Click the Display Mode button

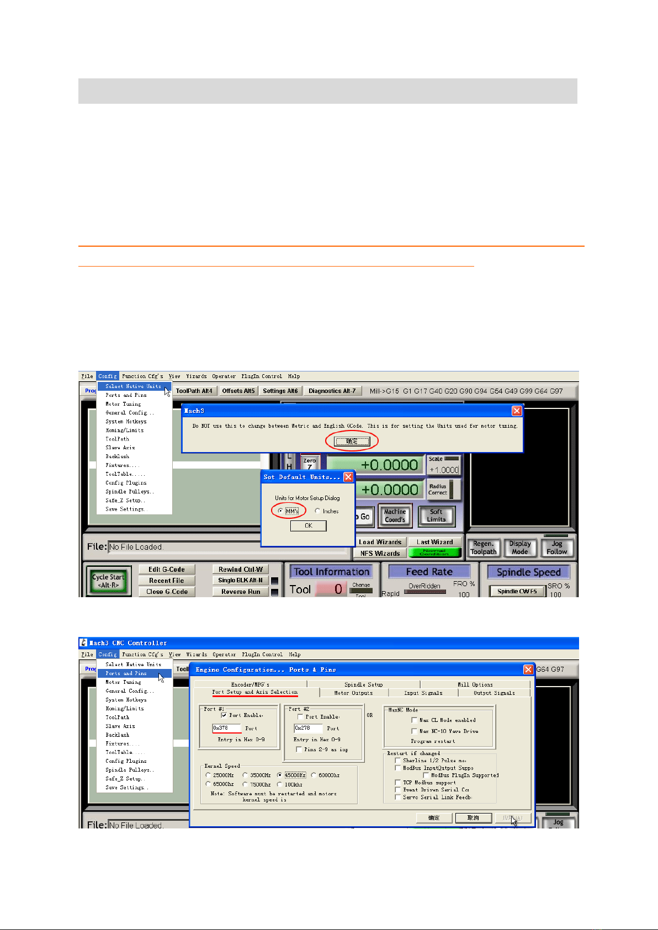click(x=519, y=548)
